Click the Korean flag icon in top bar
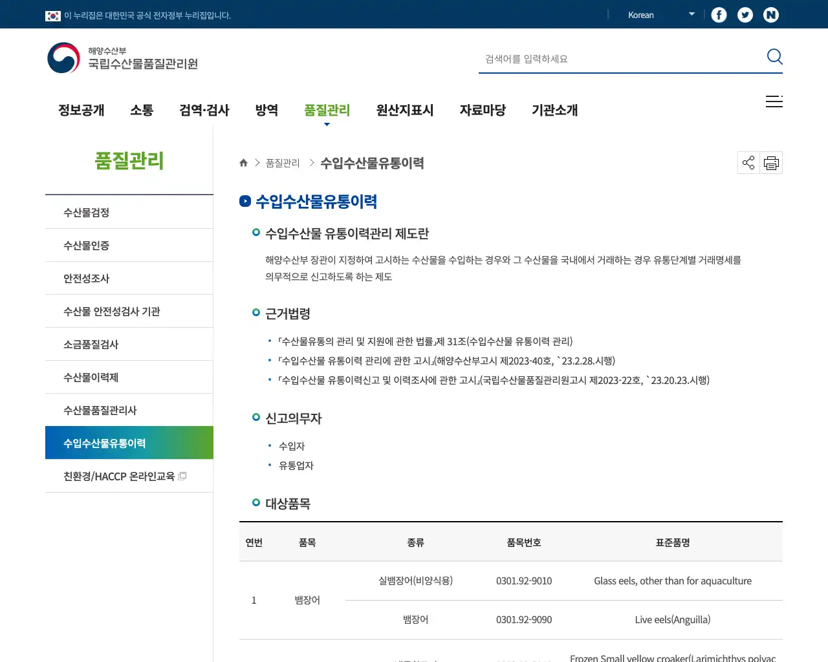828x662 pixels. [x=53, y=16]
